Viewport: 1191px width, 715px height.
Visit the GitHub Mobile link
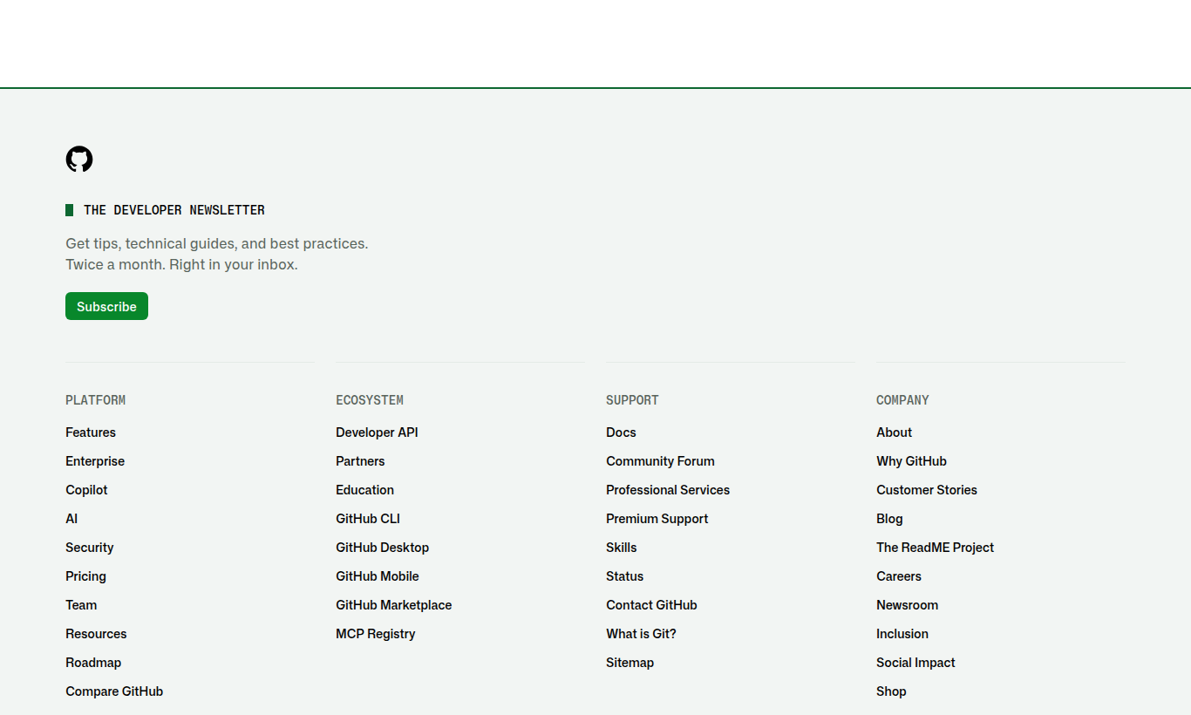[378, 576]
